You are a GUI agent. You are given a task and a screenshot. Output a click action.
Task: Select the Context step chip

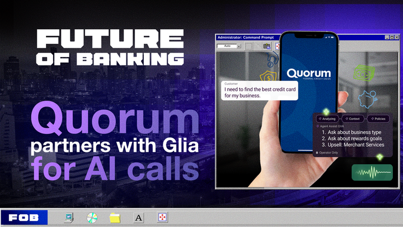tap(353, 119)
